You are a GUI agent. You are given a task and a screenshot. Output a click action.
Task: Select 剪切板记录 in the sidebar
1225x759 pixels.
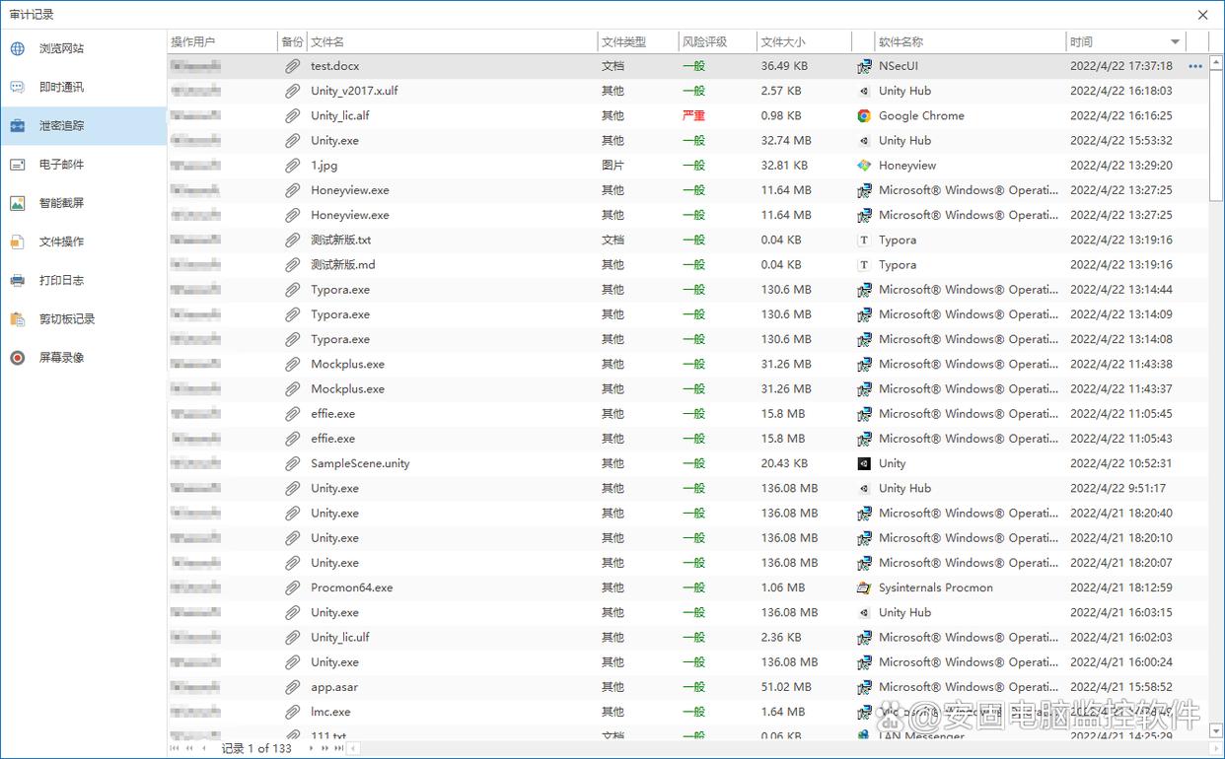pyautogui.click(x=67, y=319)
